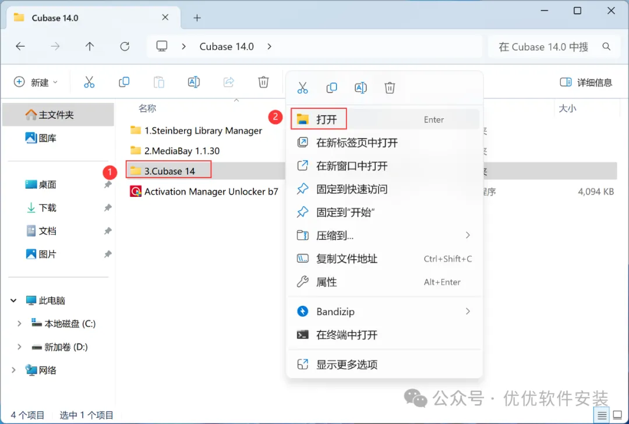Click the pin icon next to 桌面
This screenshot has width=629, height=424.
tap(108, 185)
